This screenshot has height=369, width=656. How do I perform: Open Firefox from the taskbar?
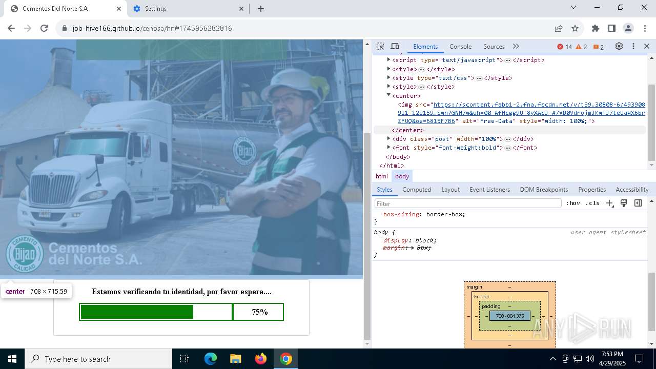(x=261, y=359)
